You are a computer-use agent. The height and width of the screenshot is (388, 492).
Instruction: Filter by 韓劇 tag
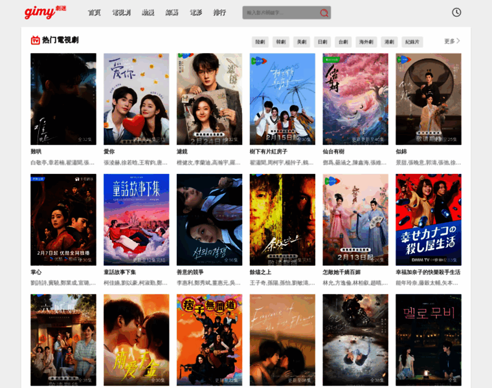pos(281,42)
